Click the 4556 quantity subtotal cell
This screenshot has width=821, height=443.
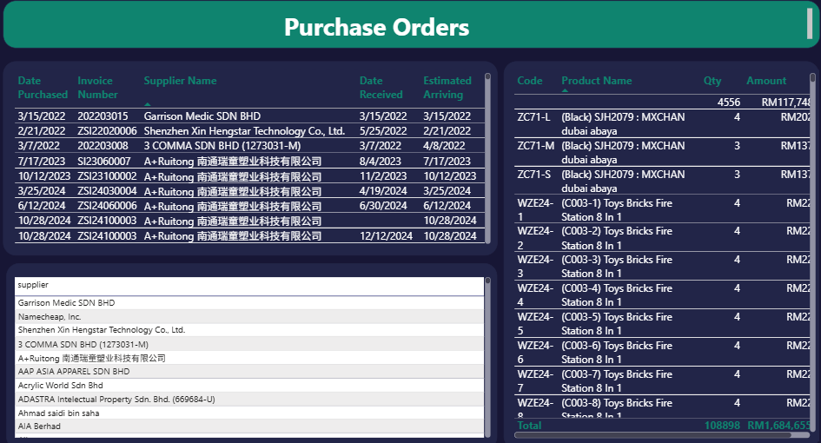[x=728, y=102]
